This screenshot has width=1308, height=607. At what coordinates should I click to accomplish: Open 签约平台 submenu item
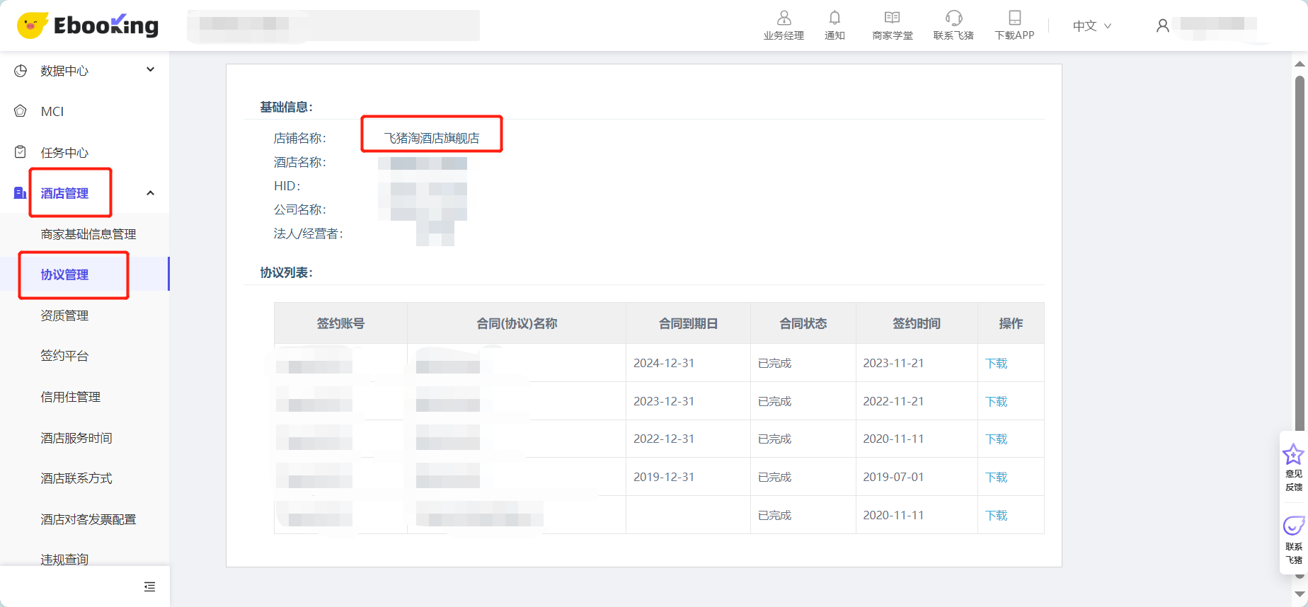[64, 356]
